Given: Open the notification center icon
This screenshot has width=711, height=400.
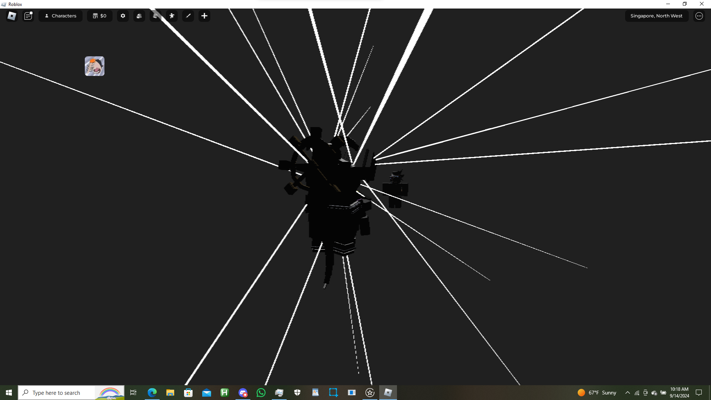Looking at the screenshot, I should [699, 393].
